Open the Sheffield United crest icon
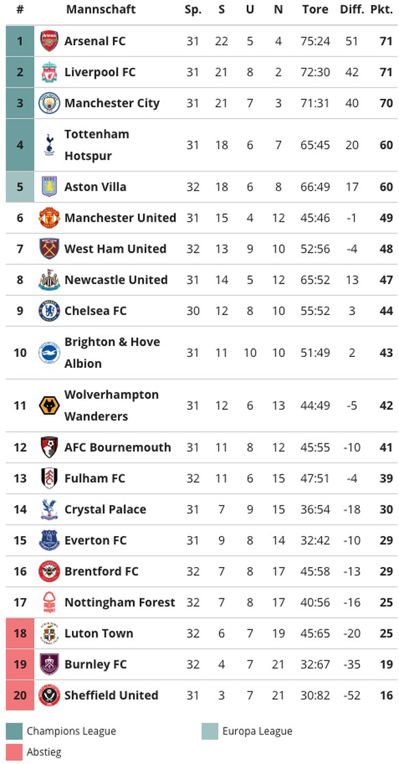 (x=49, y=695)
